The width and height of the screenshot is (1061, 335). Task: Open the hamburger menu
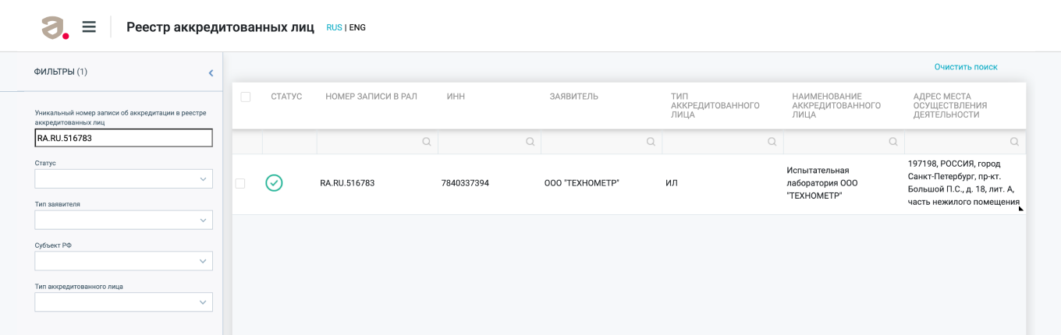[89, 27]
